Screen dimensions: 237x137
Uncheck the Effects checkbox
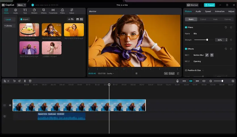(x=186, y=49)
